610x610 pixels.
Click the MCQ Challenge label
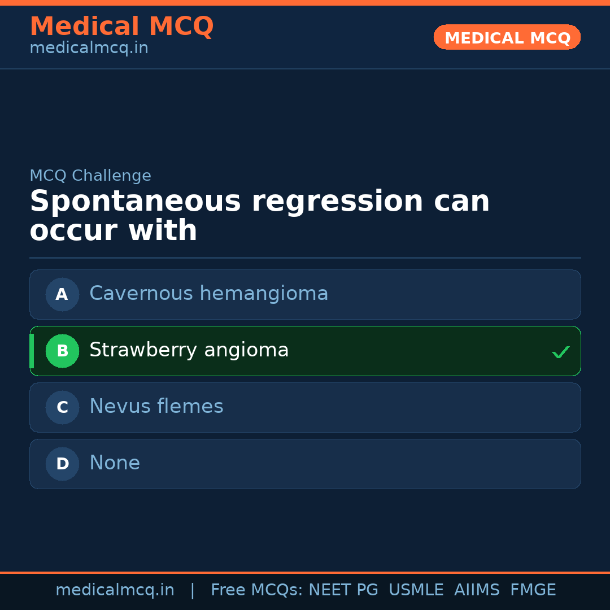[x=90, y=176]
